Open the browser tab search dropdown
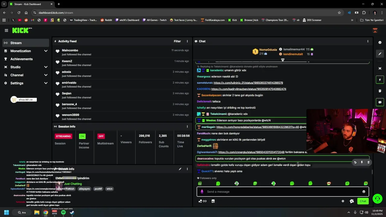The image size is (386, 217). click(x=4, y=4)
